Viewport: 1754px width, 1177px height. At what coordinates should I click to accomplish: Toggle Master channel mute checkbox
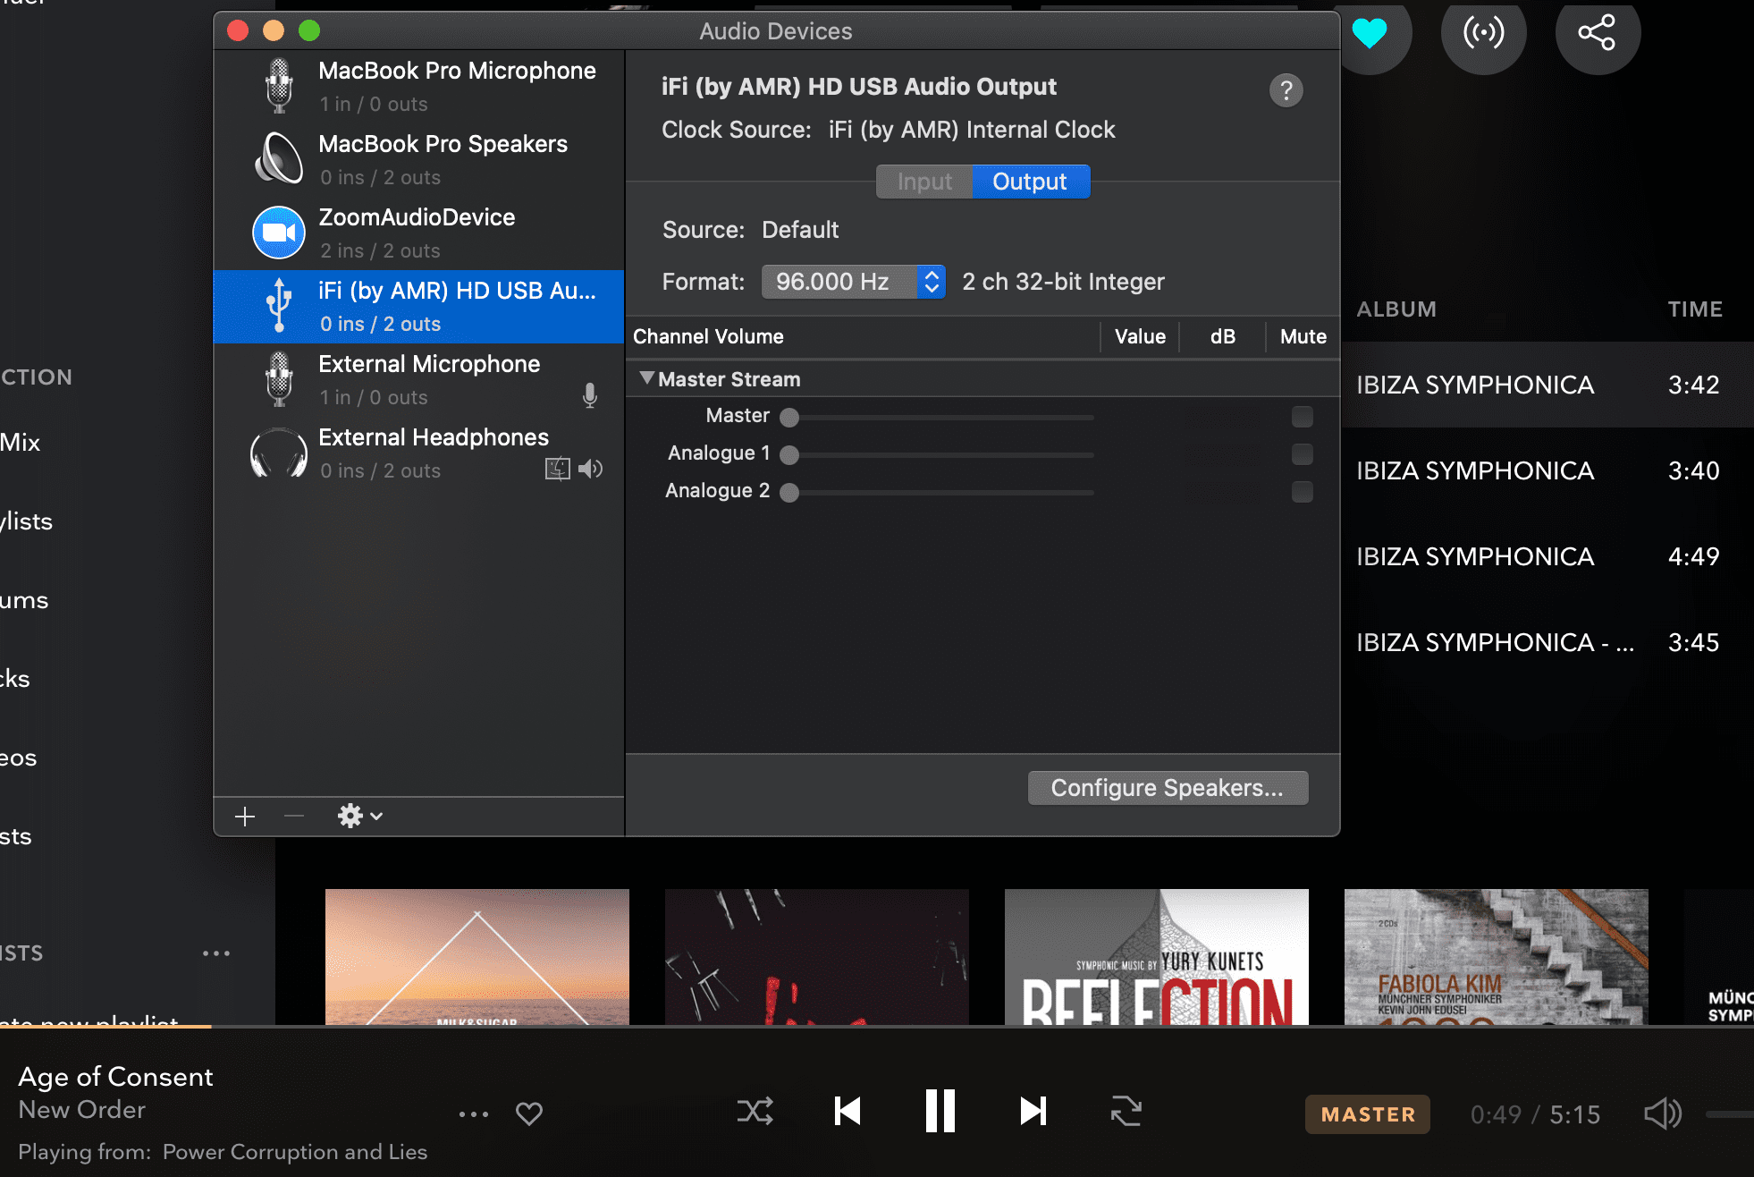pyautogui.click(x=1303, y=417)
